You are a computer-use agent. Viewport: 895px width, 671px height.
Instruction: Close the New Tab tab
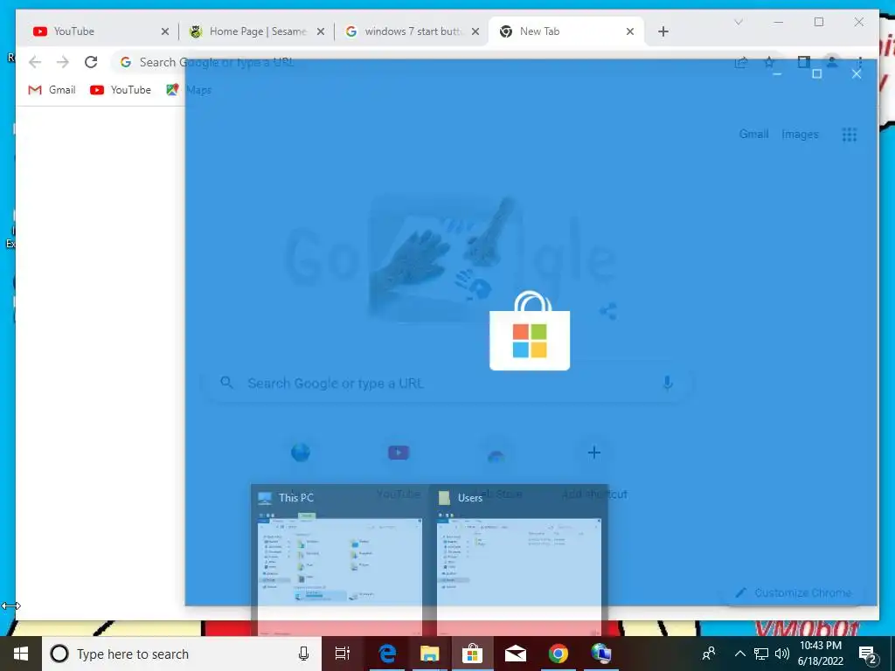tap(630, 31)
